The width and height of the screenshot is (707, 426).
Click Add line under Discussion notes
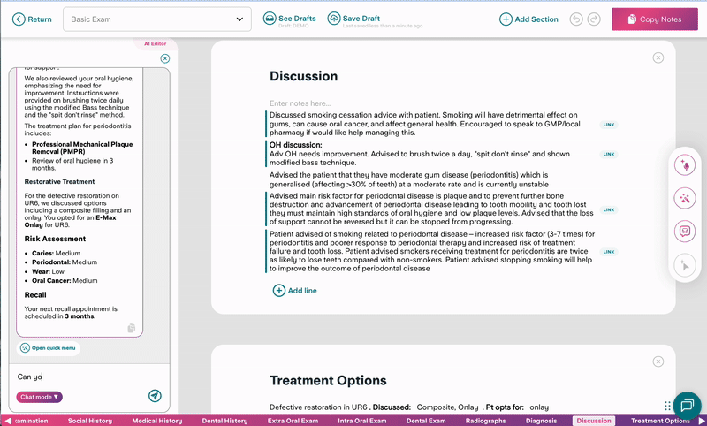point(294,290)
